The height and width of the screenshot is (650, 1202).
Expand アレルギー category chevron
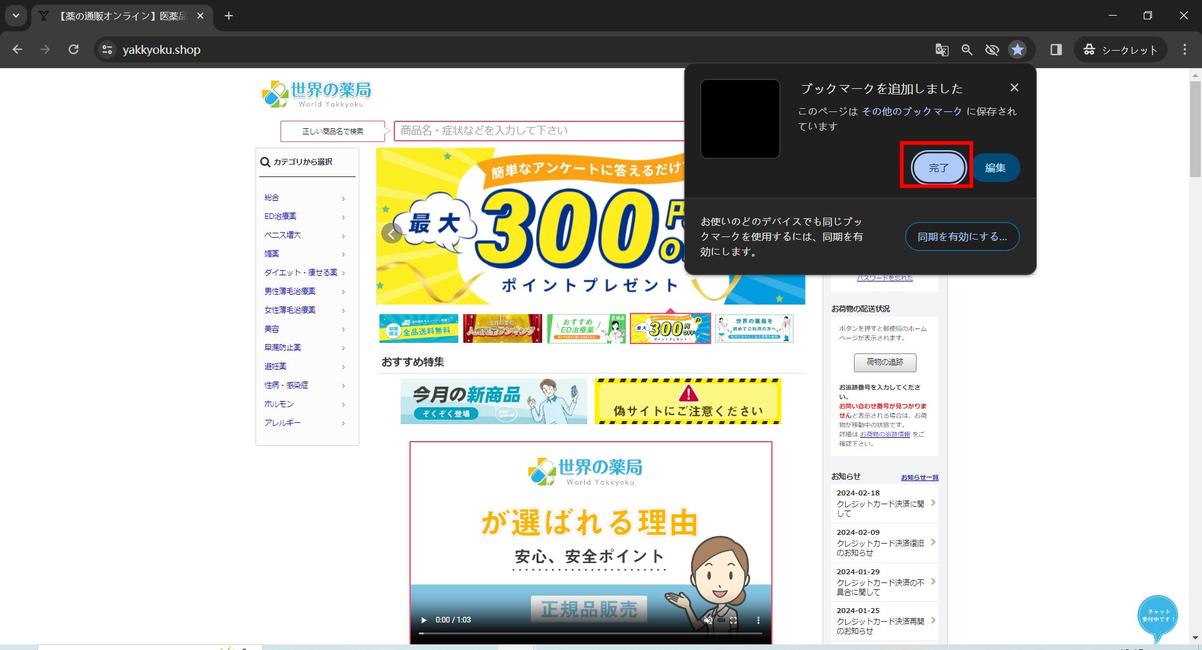pos(343,424)
